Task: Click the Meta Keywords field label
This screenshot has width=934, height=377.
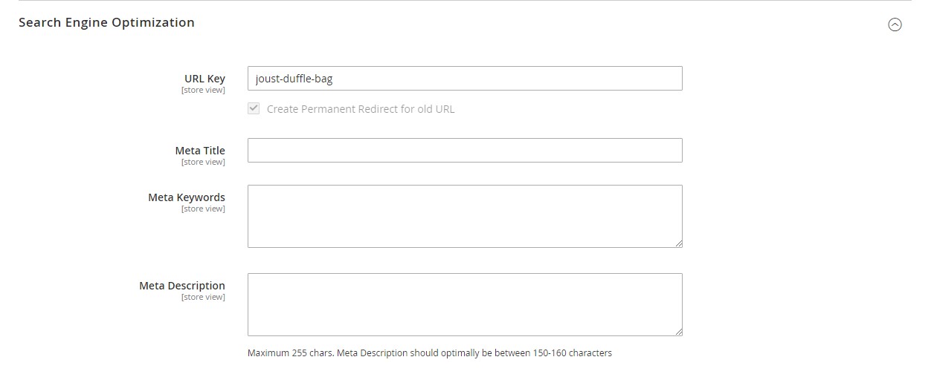Action: tap(187, 197)
